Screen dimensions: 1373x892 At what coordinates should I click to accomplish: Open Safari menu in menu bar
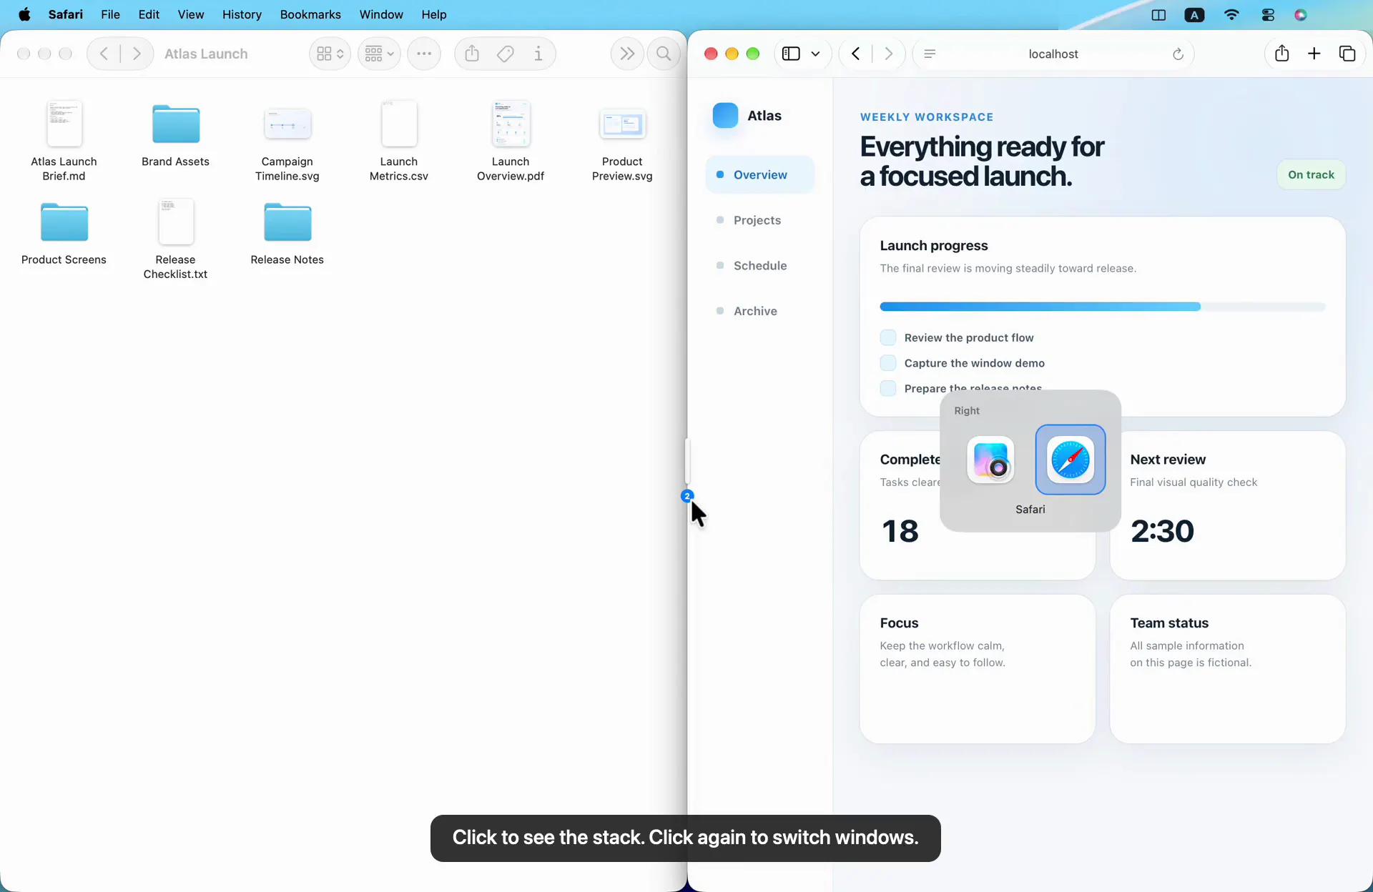point(66,14)
